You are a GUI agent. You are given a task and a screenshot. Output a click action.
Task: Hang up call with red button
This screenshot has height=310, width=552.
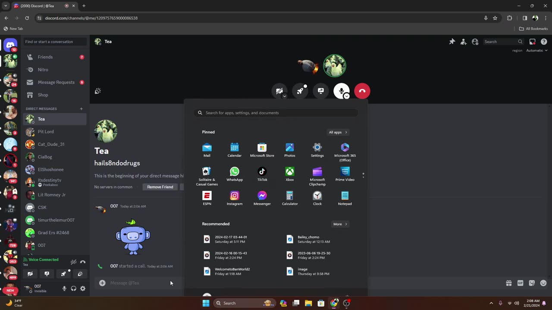(362, 91)
